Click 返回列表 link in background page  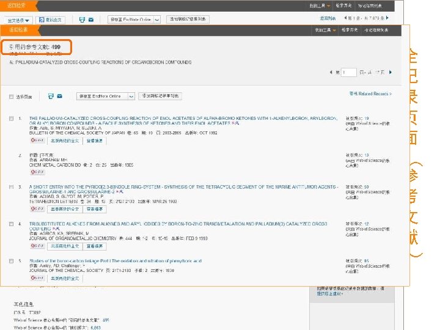[x=328, y=18]
